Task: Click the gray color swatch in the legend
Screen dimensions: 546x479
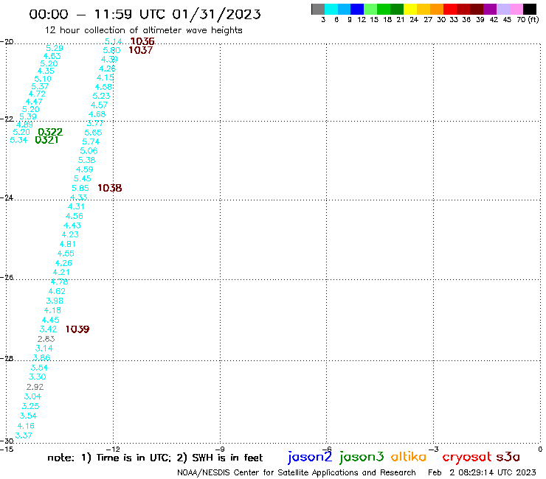Action: 318,9
